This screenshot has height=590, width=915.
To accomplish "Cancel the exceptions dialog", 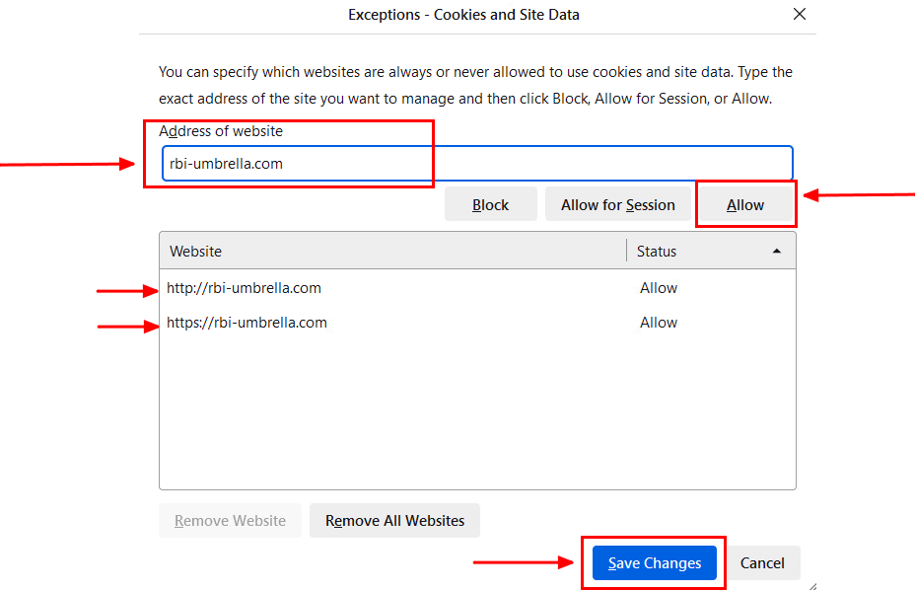I will [762, 562].
